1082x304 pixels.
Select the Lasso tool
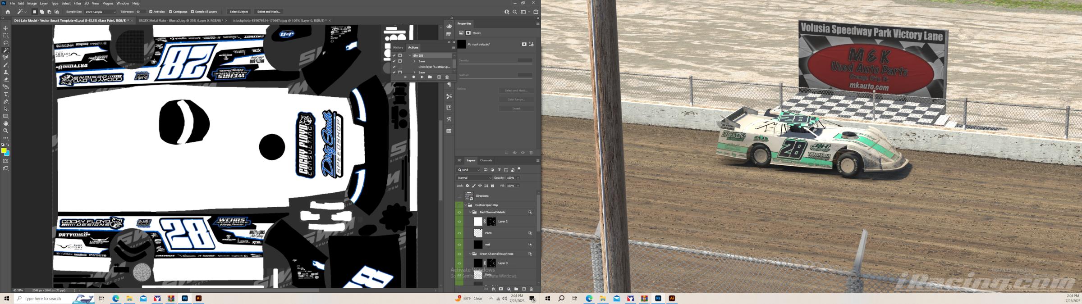tap(6, 43)
